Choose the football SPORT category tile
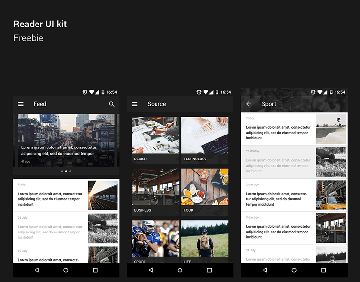 point(155,241)
